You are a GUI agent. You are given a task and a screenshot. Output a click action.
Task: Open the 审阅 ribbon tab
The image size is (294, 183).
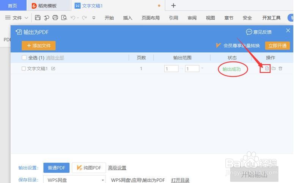click(192, 18)
